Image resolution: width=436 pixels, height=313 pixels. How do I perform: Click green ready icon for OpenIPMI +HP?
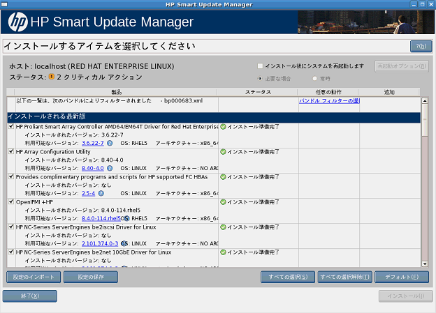click(224, 201)
